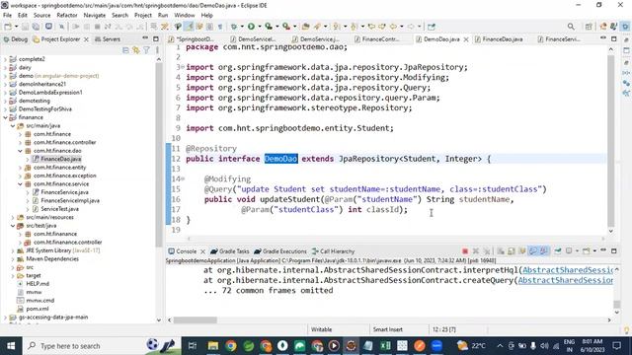Click the Coverage run toolbar icon
The width and height of the screenshot is (632, 355).
(x=269, y=27)
